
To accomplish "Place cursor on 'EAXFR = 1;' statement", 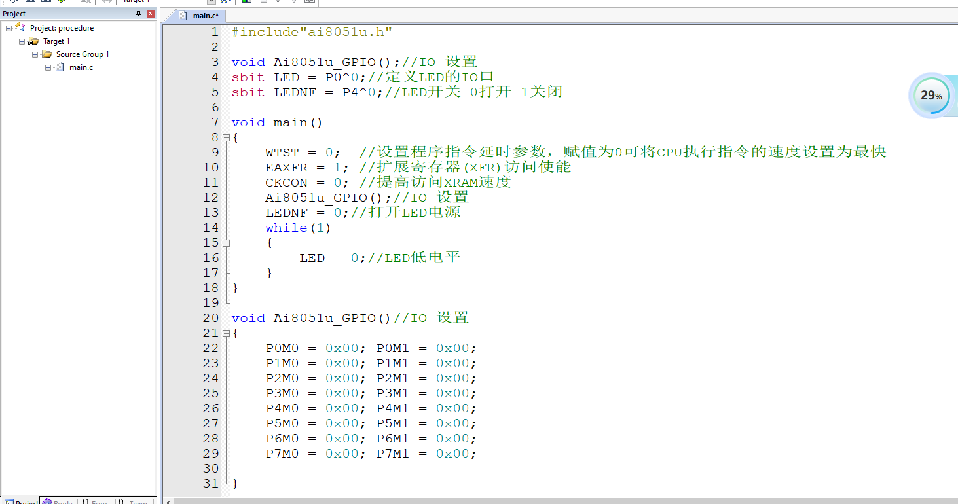I will coord(306,168).
